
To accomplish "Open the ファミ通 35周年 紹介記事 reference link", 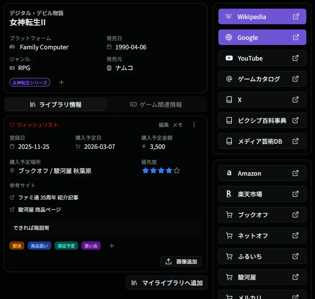I will [x=48, y=197].
